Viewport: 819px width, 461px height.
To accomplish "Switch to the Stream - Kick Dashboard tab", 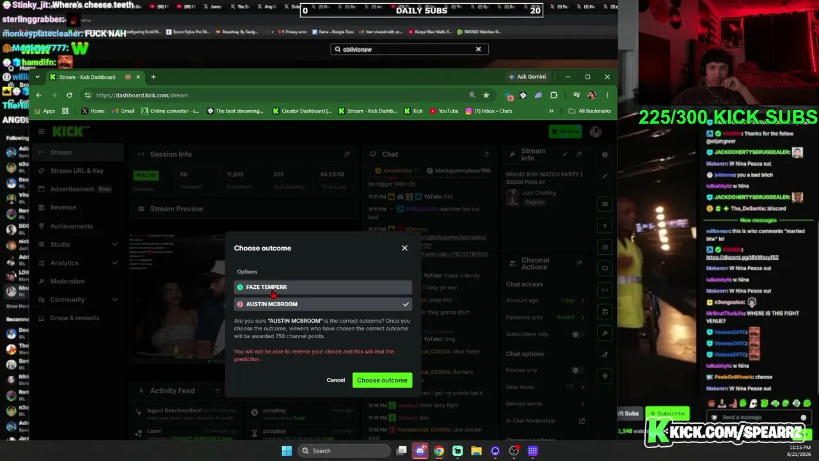I will click(95, 77).
